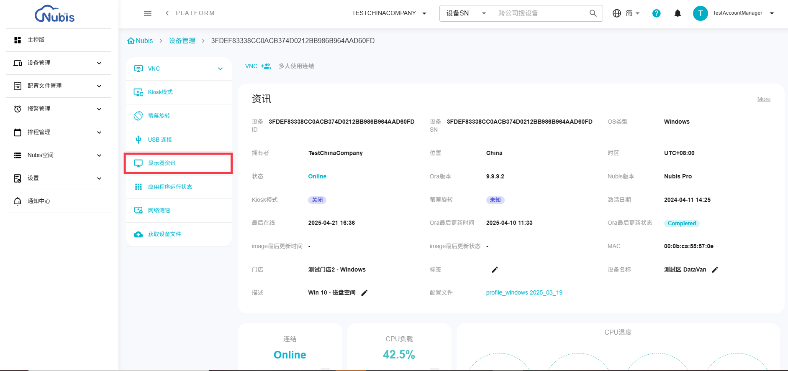Click the 设备管理 devices icon in sidebar
Viewport: 788px width, 371px height.
[18, 63]
